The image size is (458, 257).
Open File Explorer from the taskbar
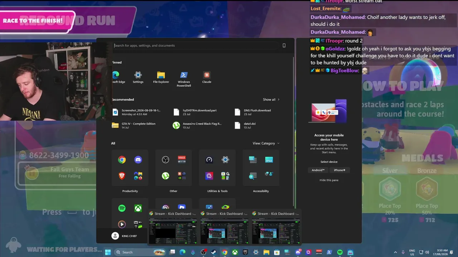click(266, 252)
